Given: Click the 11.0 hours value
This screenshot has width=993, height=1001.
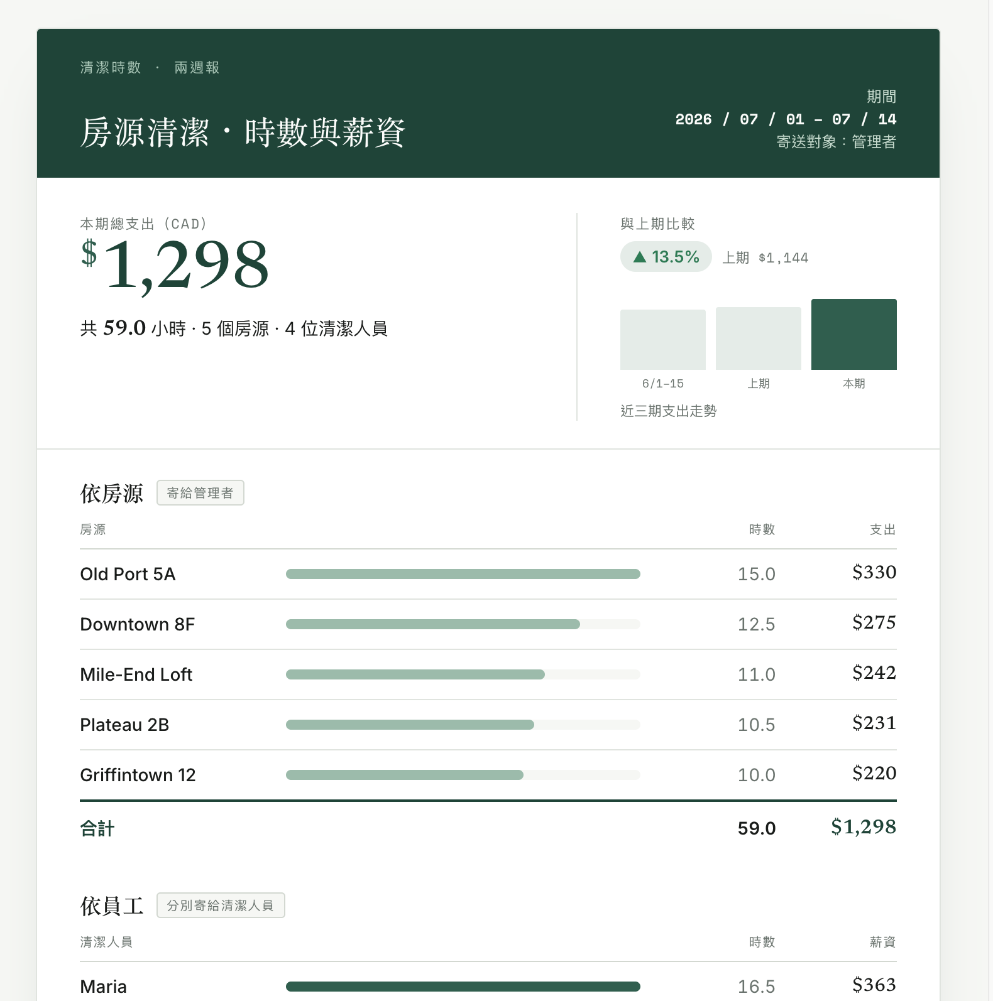Looking at the screenshot, I should pyautogui.click(x=757, y=674).
